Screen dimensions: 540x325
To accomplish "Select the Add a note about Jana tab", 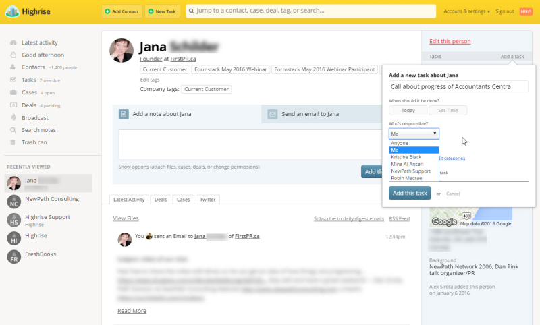I will 187,114.
